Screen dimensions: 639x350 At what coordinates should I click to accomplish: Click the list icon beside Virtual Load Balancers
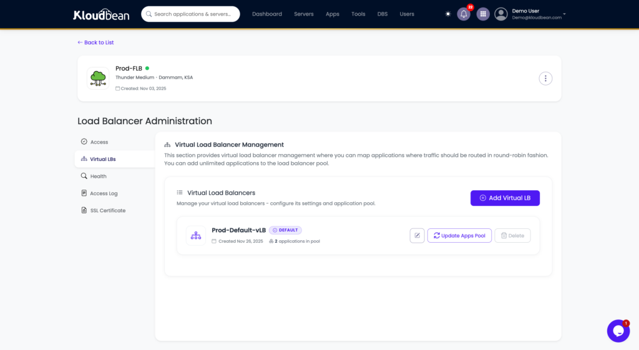(179, 192)
